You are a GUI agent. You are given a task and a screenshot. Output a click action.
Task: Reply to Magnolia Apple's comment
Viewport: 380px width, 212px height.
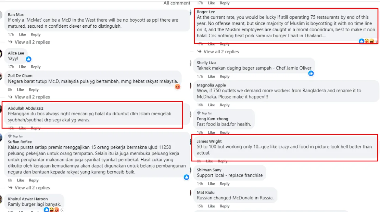tap(225, 105)
